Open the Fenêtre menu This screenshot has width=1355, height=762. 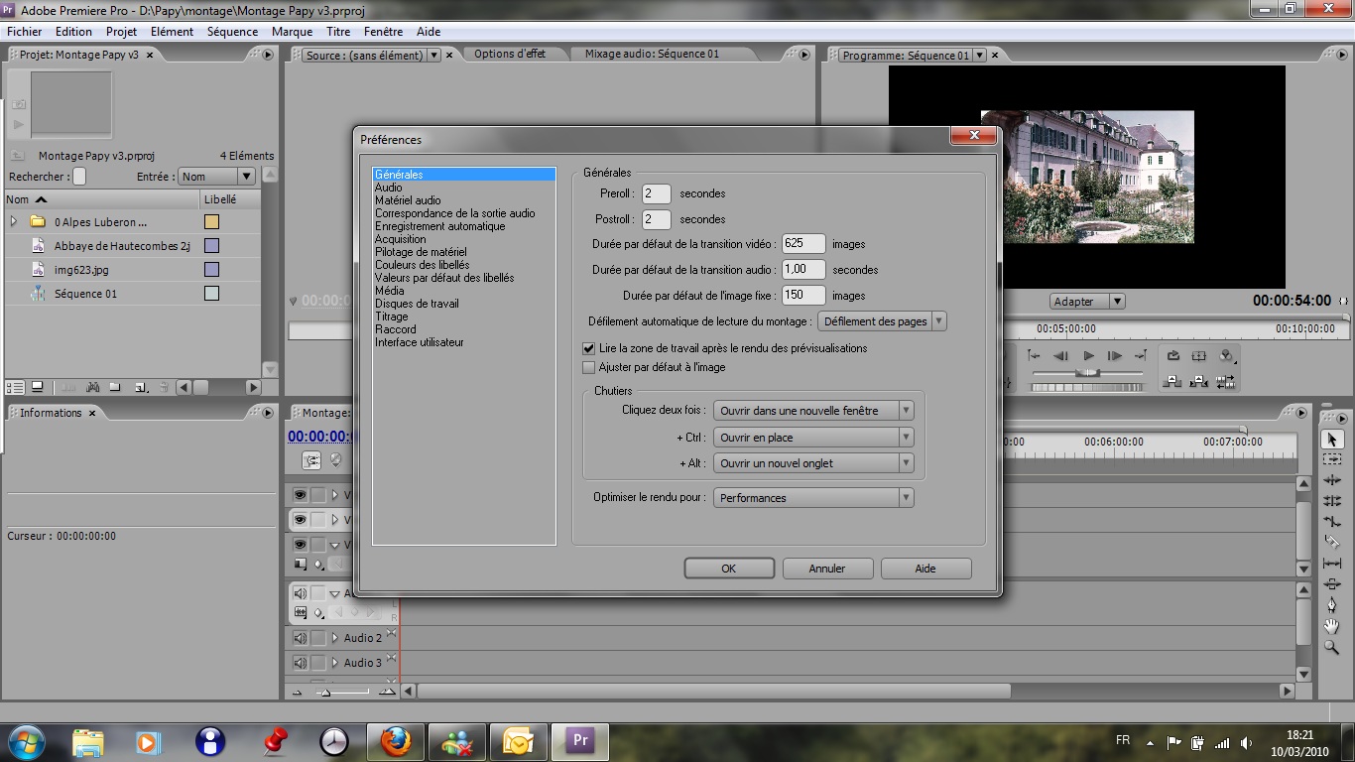383,32
